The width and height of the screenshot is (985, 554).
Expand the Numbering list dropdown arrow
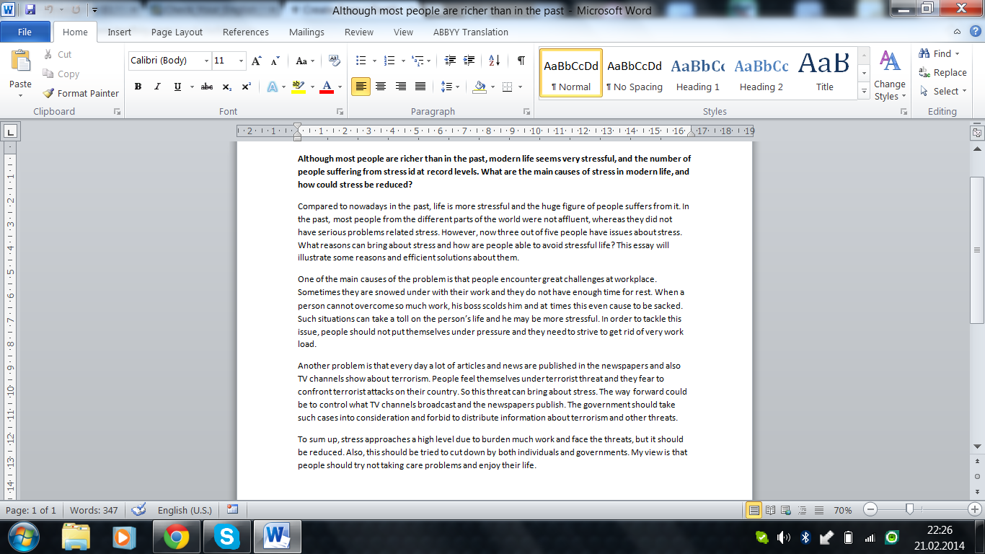tap(402, 61)
